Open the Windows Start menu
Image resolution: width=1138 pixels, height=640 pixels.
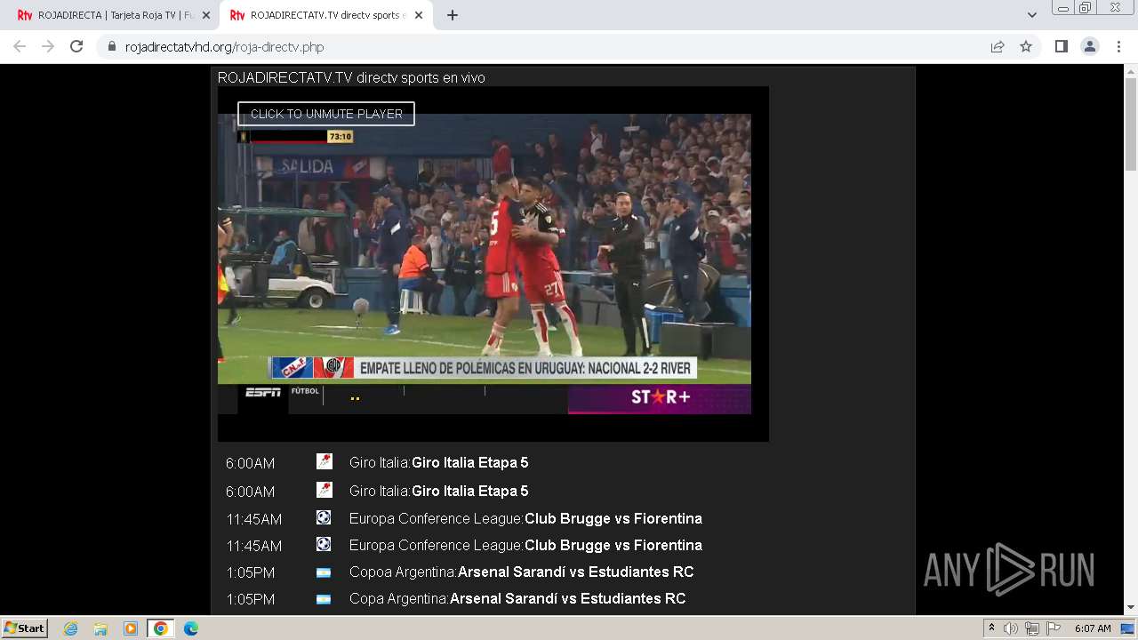[24, 628]
